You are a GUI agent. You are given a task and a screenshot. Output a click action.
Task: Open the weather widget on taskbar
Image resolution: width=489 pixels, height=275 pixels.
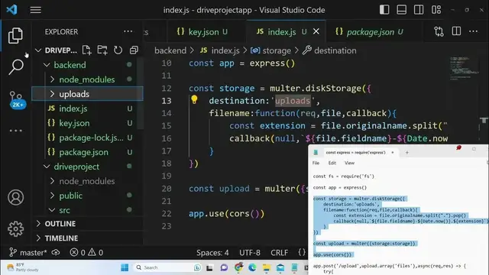23,267
